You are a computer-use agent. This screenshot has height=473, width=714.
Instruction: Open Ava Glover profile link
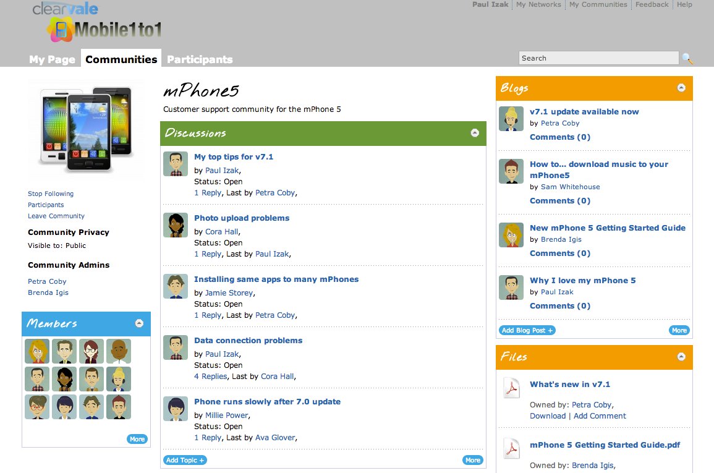point(275,438)
